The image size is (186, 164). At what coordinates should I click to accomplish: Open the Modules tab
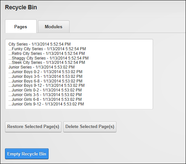54,27
